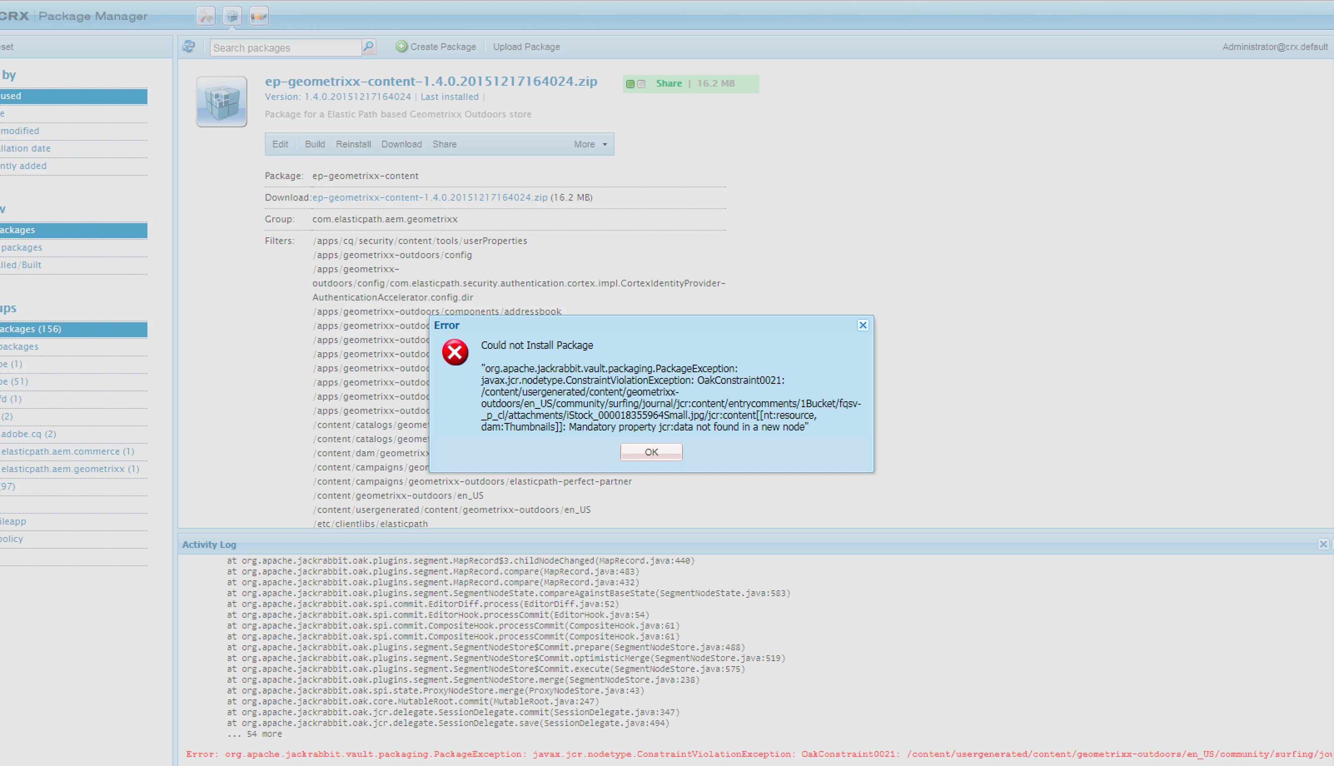Viewport: 1334px width, 766px height.
Task: Click the package cube thumbnail image
Action: (x=222, y=102)
